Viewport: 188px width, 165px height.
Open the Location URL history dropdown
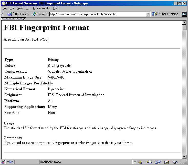148,14
